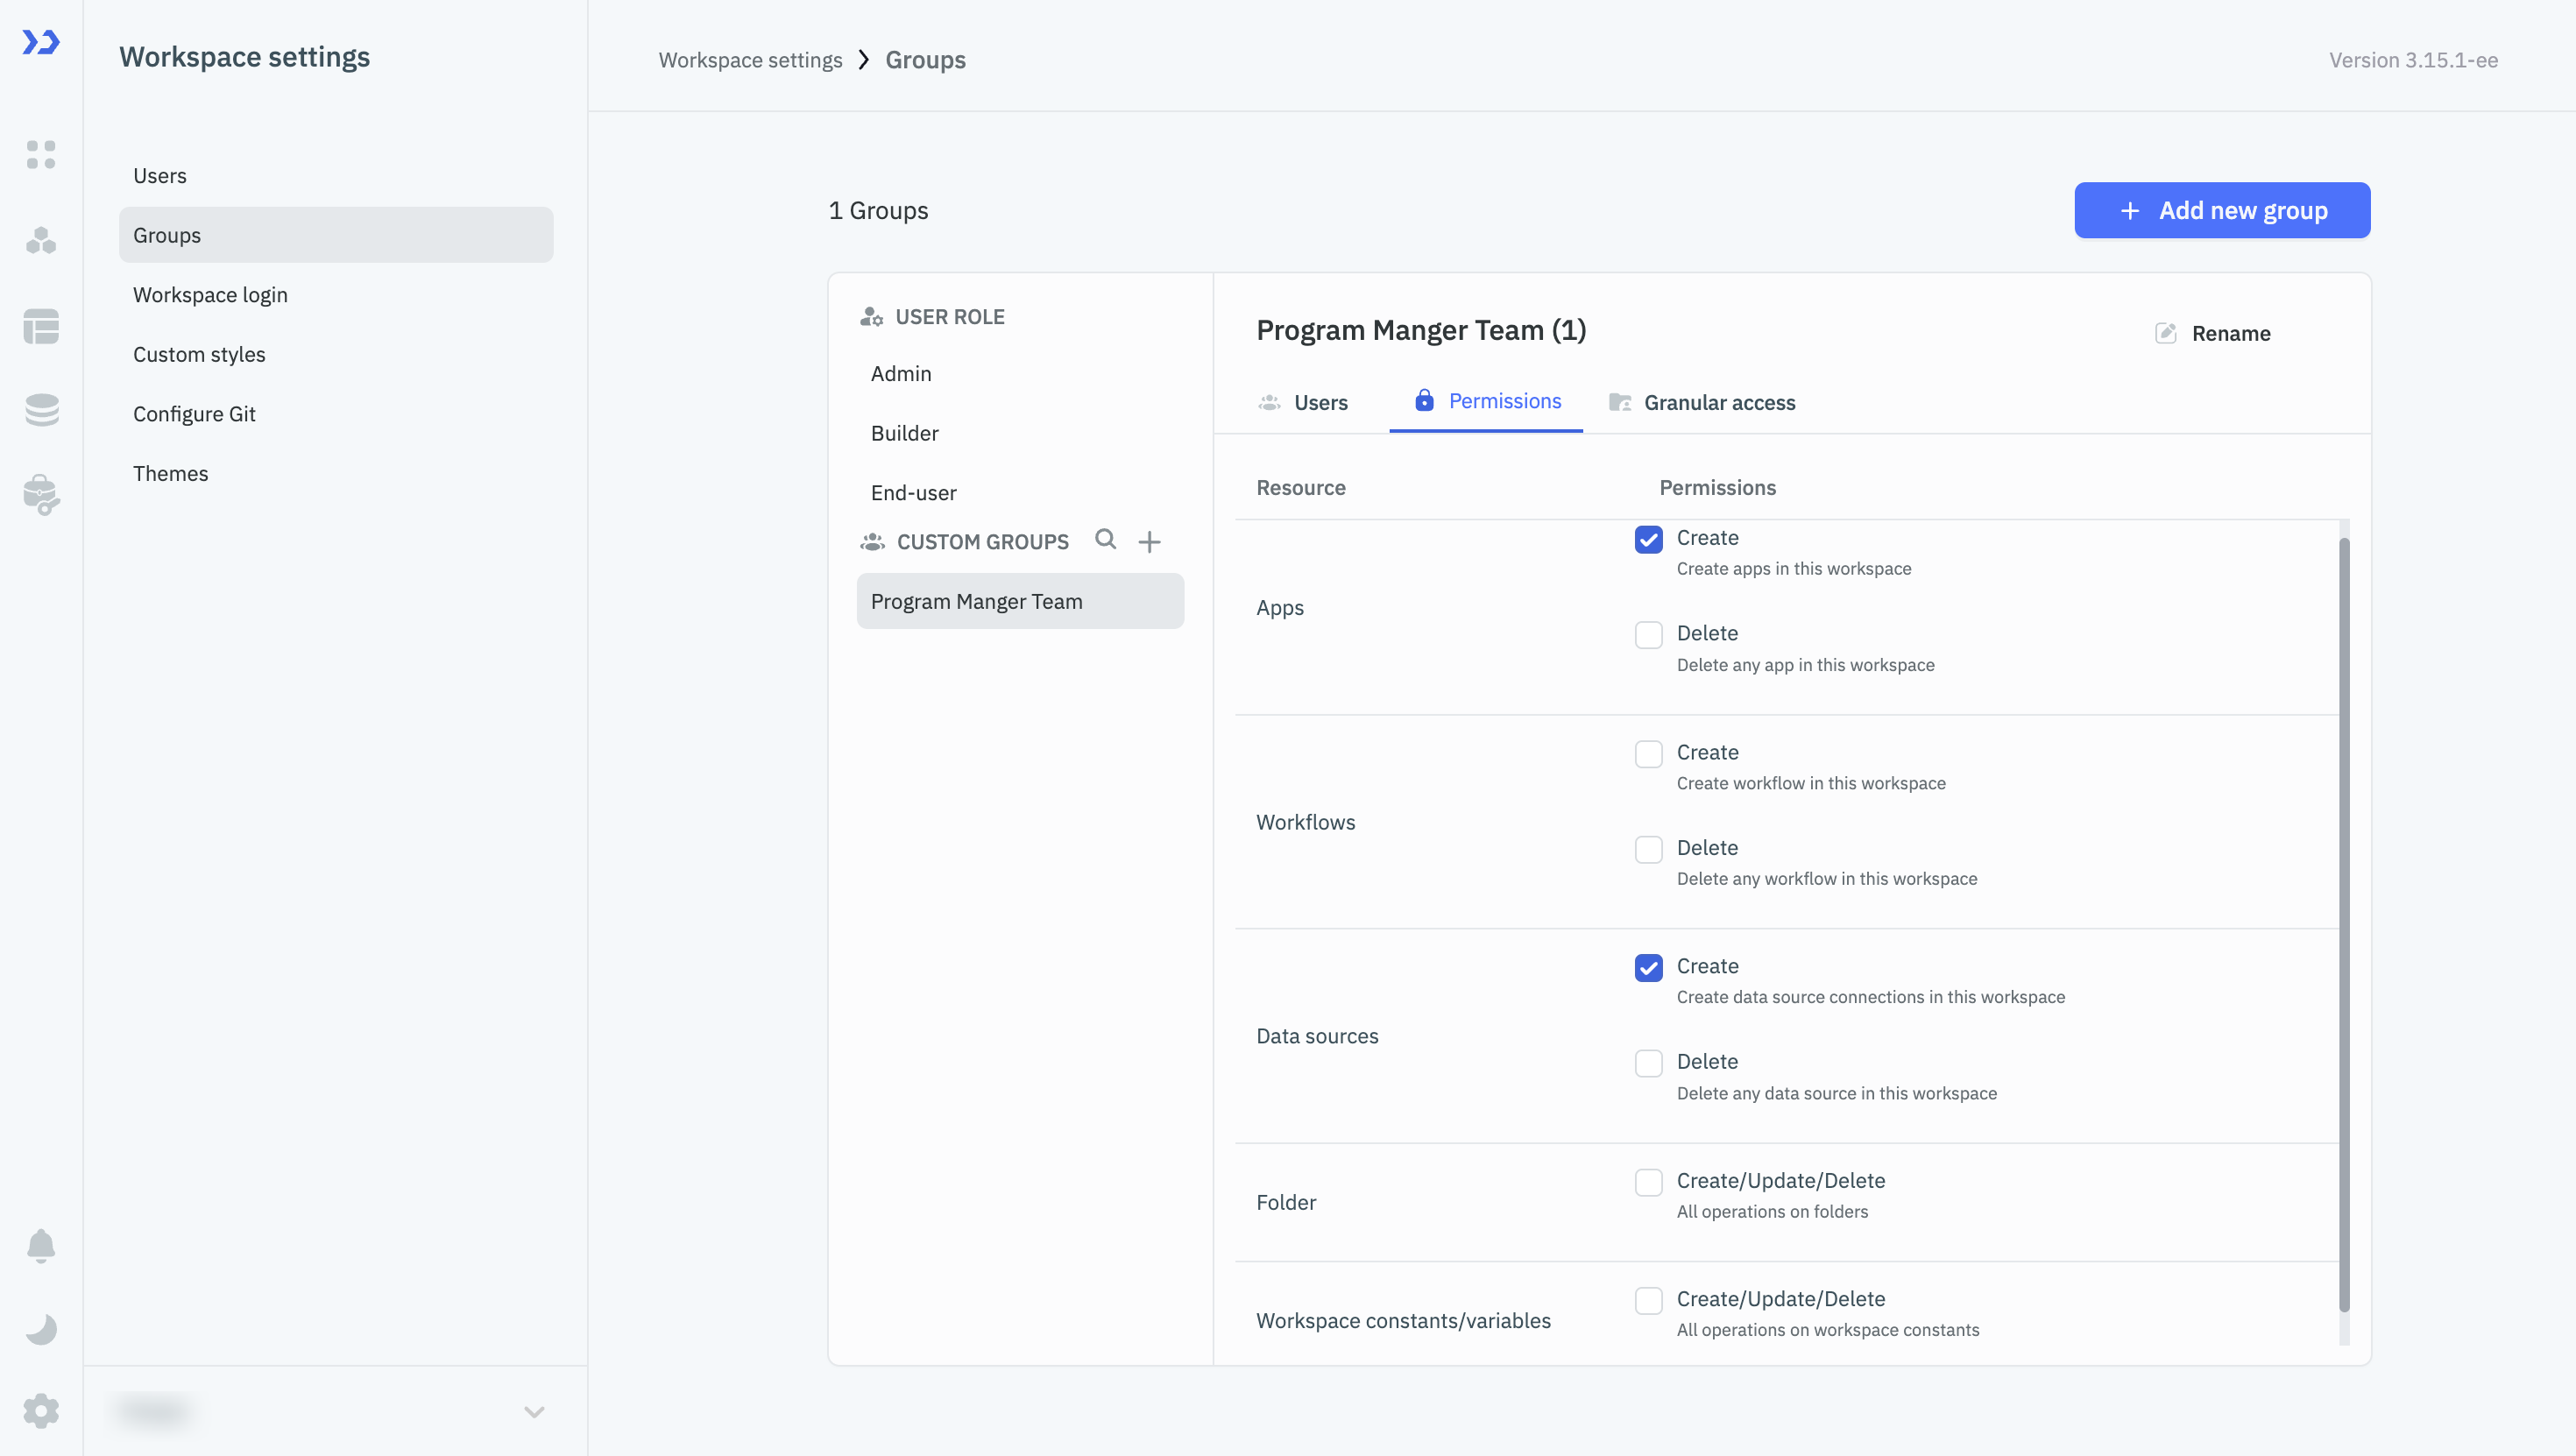
Task: Open the search icon next to CUSTOM GROUPS
Action: pos(1105,540)
